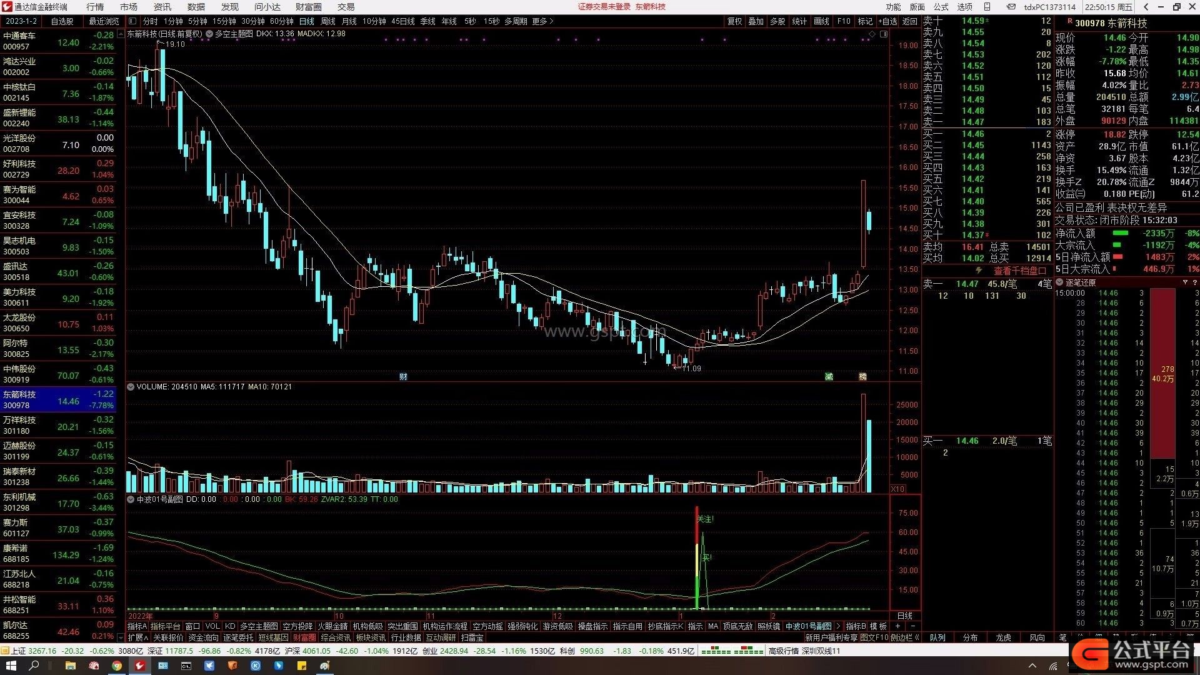Click the Tongdaxin app logo icon
Screen dimensions: 1200x675
(x=7, y=7)
